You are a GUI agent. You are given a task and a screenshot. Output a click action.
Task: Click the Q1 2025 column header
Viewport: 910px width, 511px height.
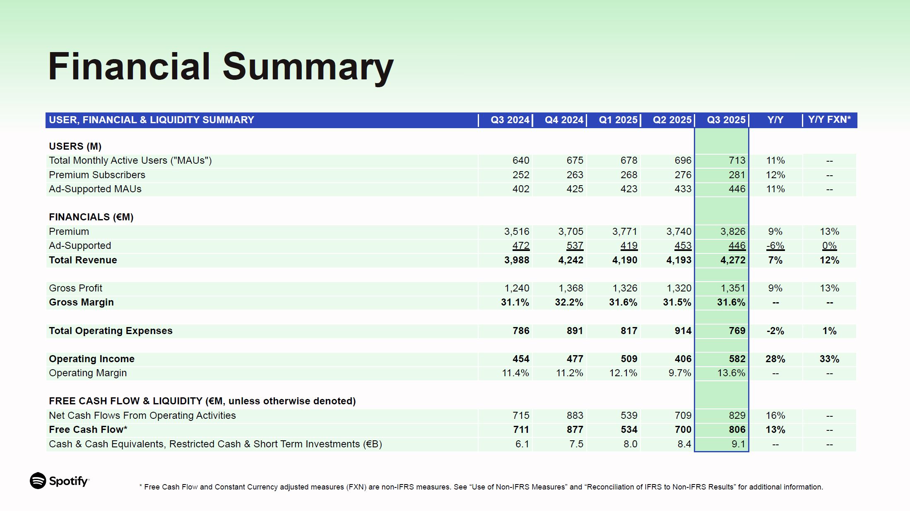[x=618, y=120]
